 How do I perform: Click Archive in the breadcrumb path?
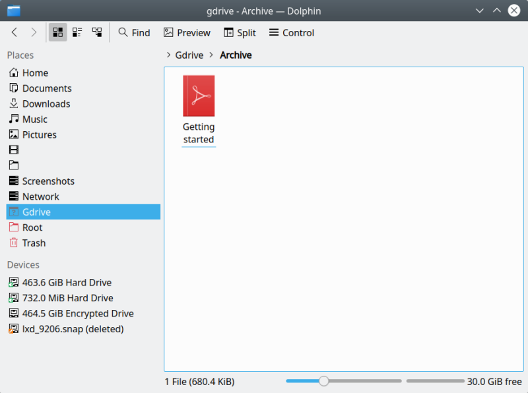(236, 55)
